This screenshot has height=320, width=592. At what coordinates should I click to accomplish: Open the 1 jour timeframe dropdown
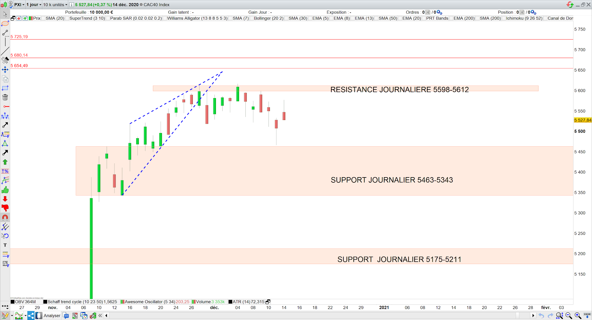click(x=34, y=5)
